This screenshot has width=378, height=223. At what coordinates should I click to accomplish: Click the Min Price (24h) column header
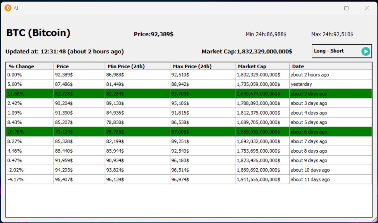pyautogui.click(x=137, y=66)
